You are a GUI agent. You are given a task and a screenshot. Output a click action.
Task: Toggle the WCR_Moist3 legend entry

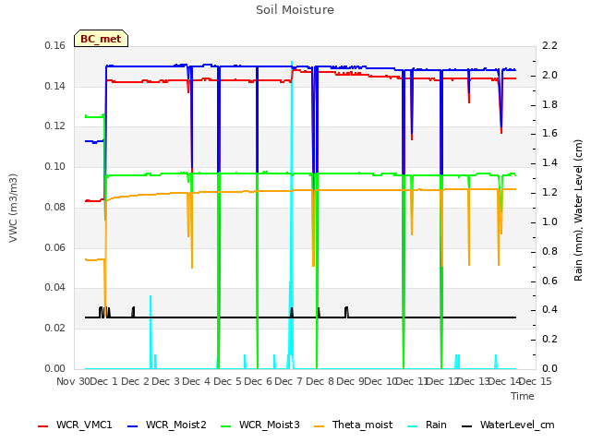point(260,425)
